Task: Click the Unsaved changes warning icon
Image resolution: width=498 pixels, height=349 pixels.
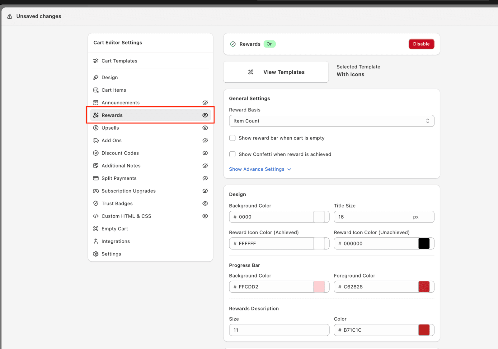Action: [10, 16]
